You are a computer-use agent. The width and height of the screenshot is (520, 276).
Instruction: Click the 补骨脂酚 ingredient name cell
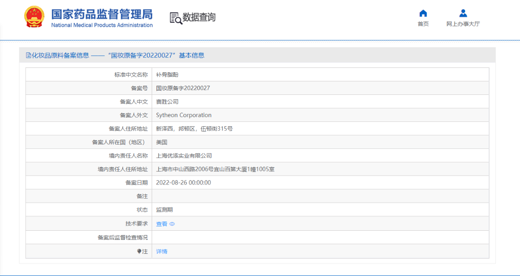167,75
